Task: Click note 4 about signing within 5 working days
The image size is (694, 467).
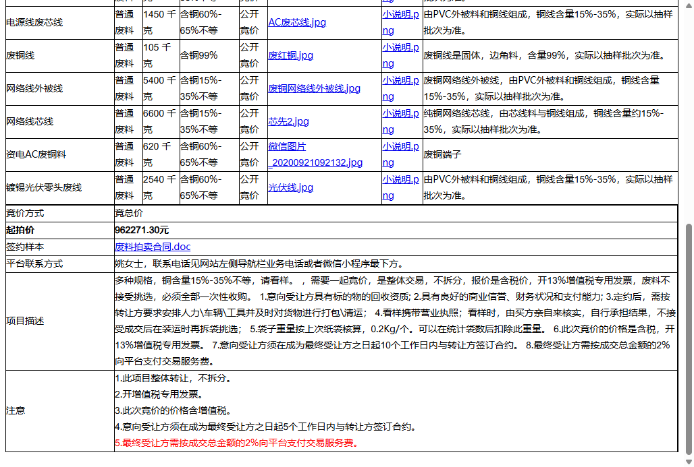Action: (265, 427)
